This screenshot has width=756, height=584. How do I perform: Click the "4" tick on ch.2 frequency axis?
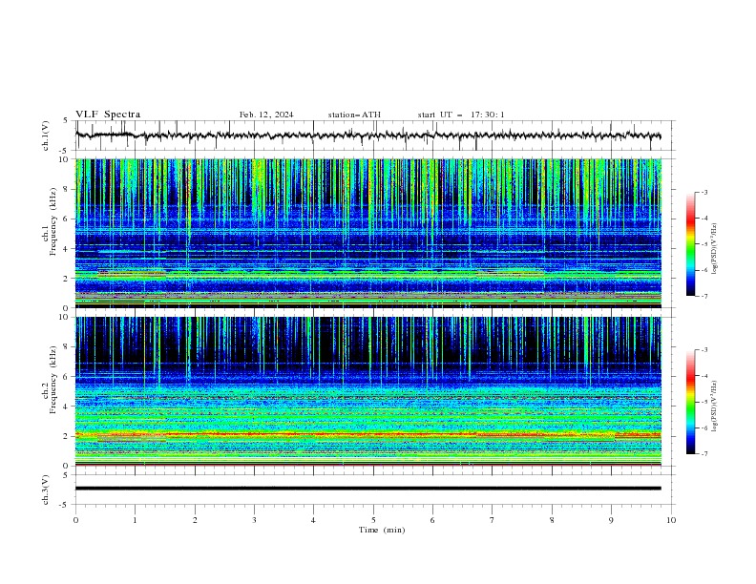67,407
